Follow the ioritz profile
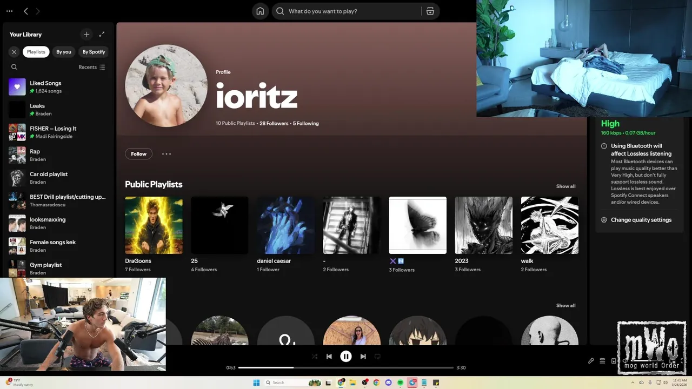Viewport: 692px width, 389px height. coord(138,154)
